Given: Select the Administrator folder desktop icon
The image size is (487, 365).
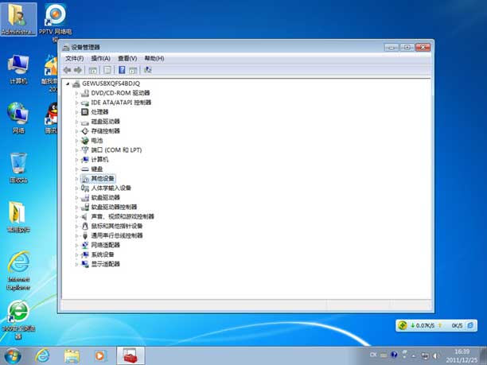Looking at the screenshot, I should pyautogui.click(x=18, y=19).
